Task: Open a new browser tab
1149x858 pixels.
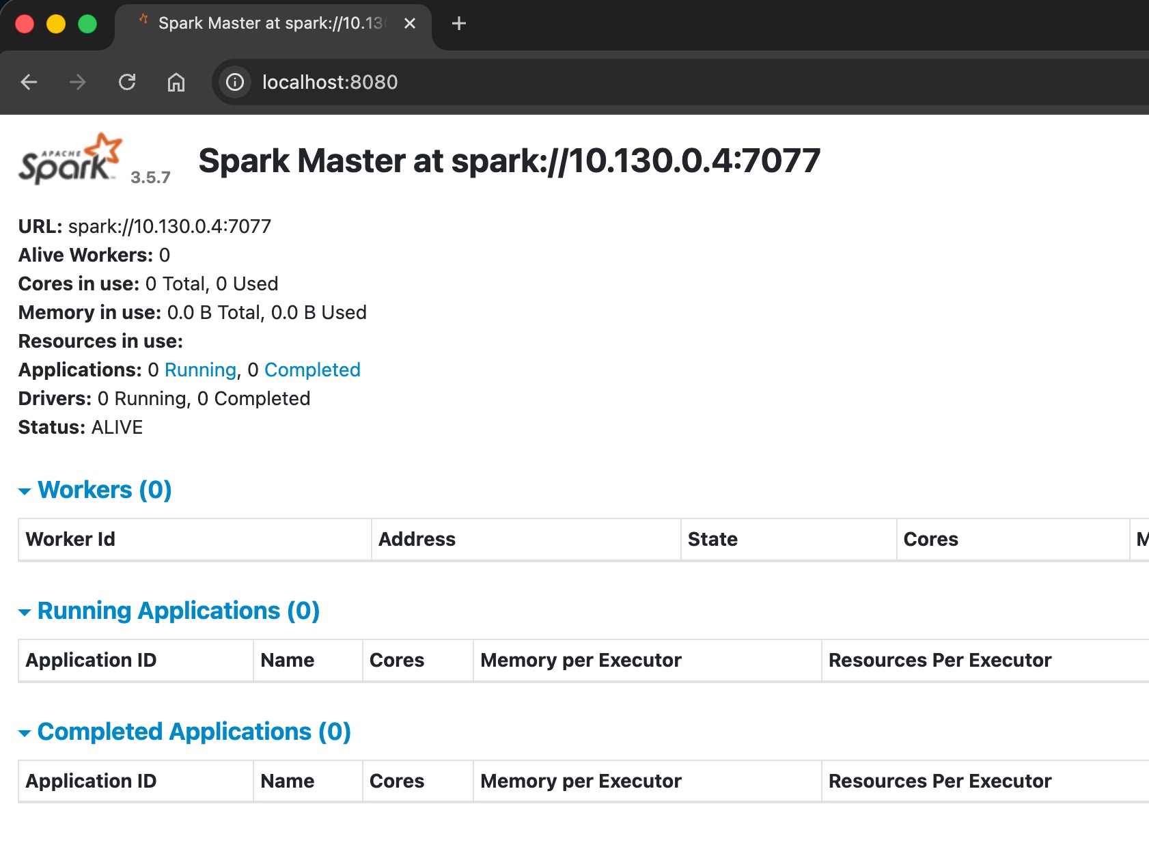Action: [459, 24]
